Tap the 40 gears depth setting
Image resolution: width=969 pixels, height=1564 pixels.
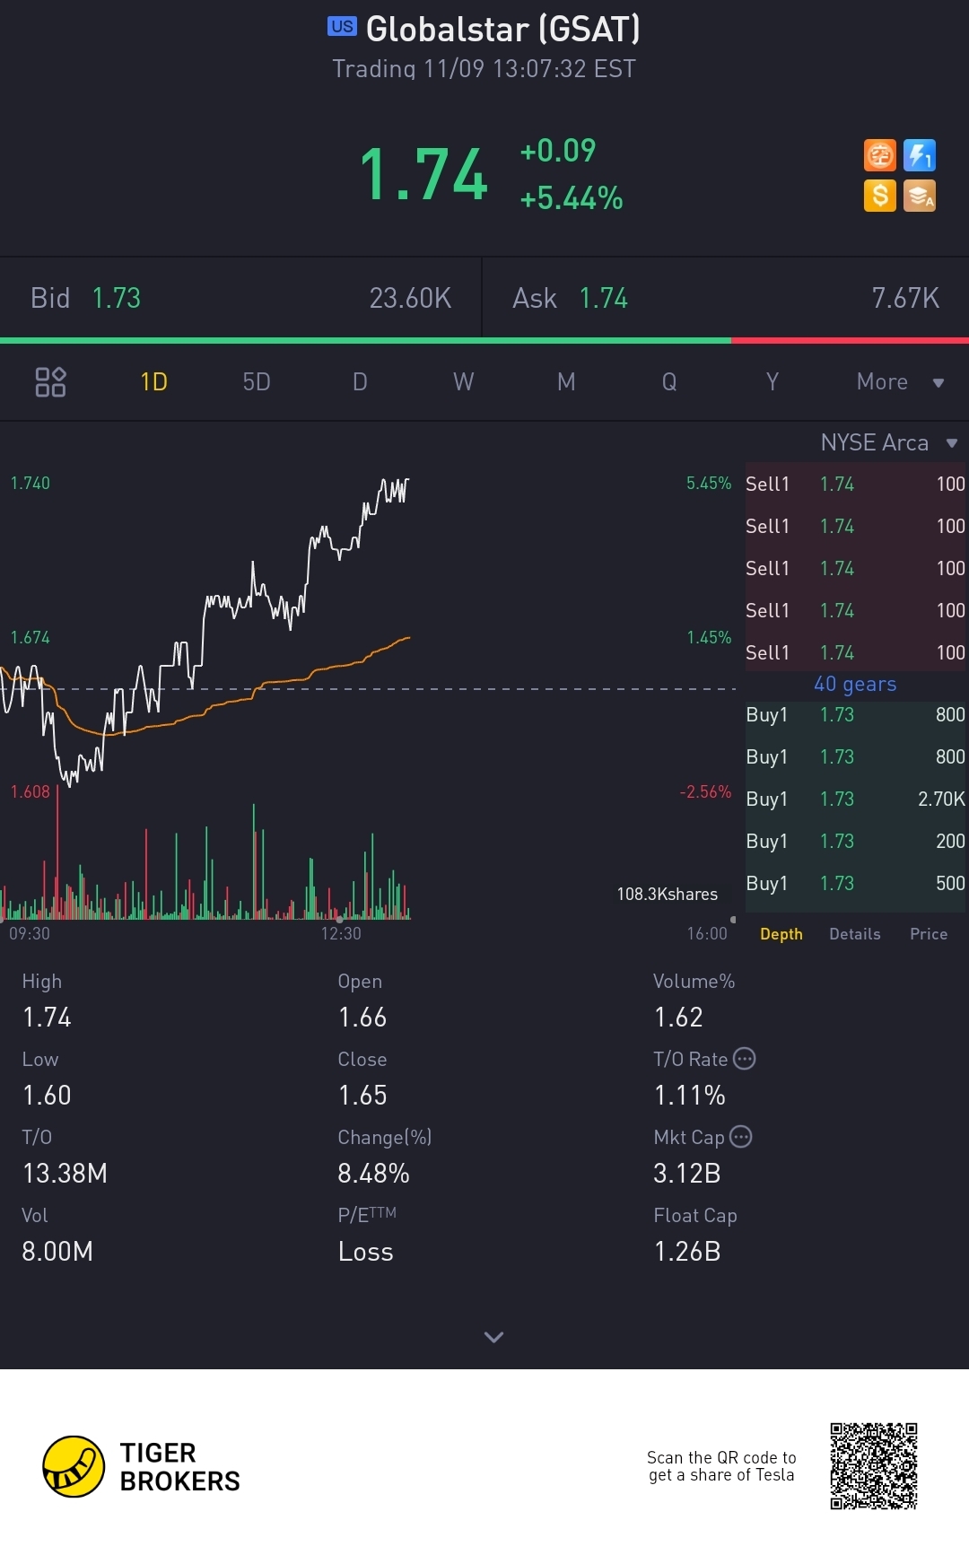(855, 684)
